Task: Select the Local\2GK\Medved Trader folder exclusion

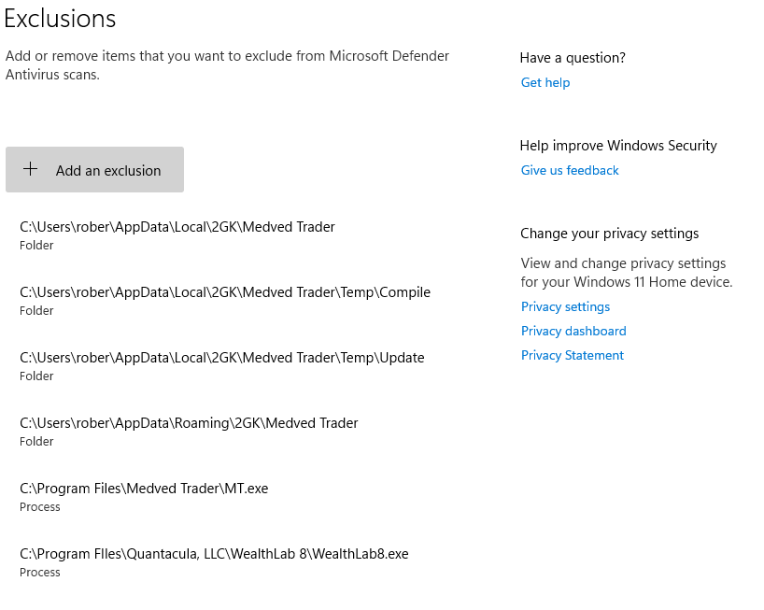Action: [177, 234]
